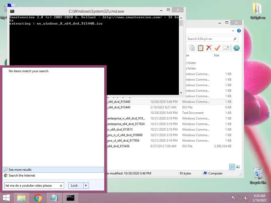Select the Text Document row
This screenshot has width=271, height=203.
pyautogui.click(x=169, y=113)
